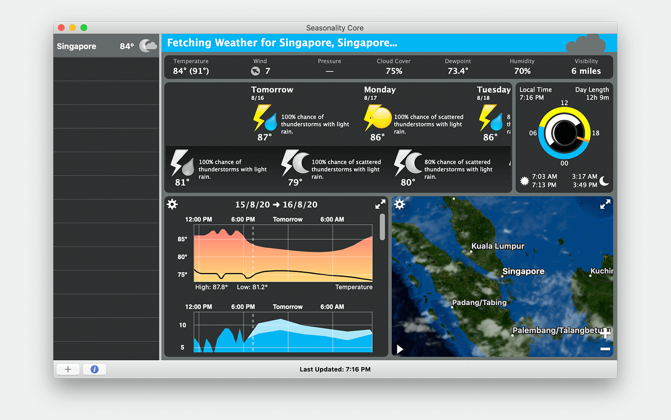Image resolution: width=671 pixels, height=420 pixels.
Task: Expand the map panel to full size
Action: pyautogui.click(x=605, y=204)
